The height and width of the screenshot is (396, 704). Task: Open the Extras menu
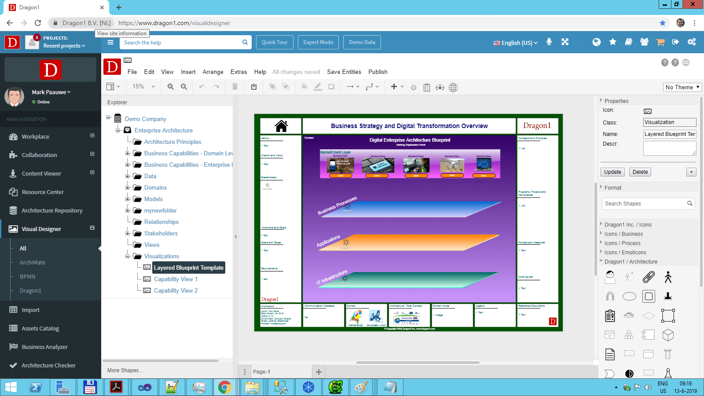point(238,72)
